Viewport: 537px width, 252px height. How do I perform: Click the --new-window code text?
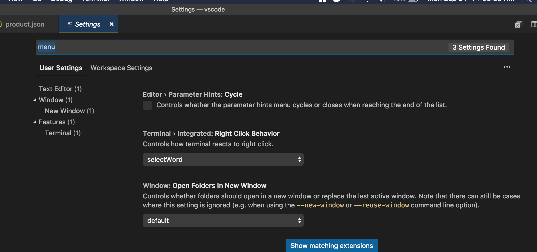[x=320, y=205]
